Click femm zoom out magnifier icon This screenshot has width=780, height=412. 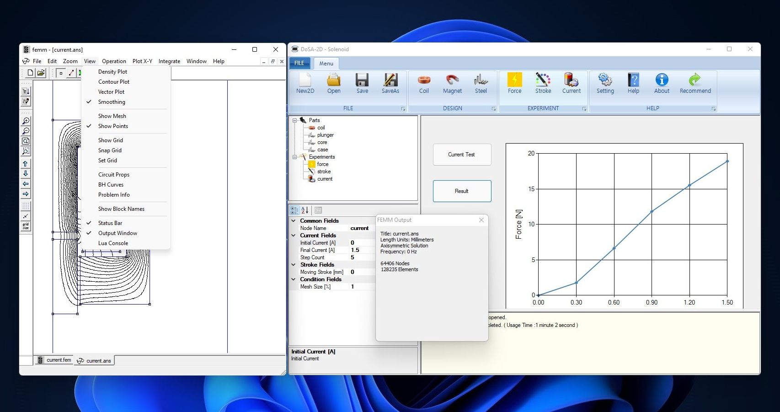coord(26,131)
